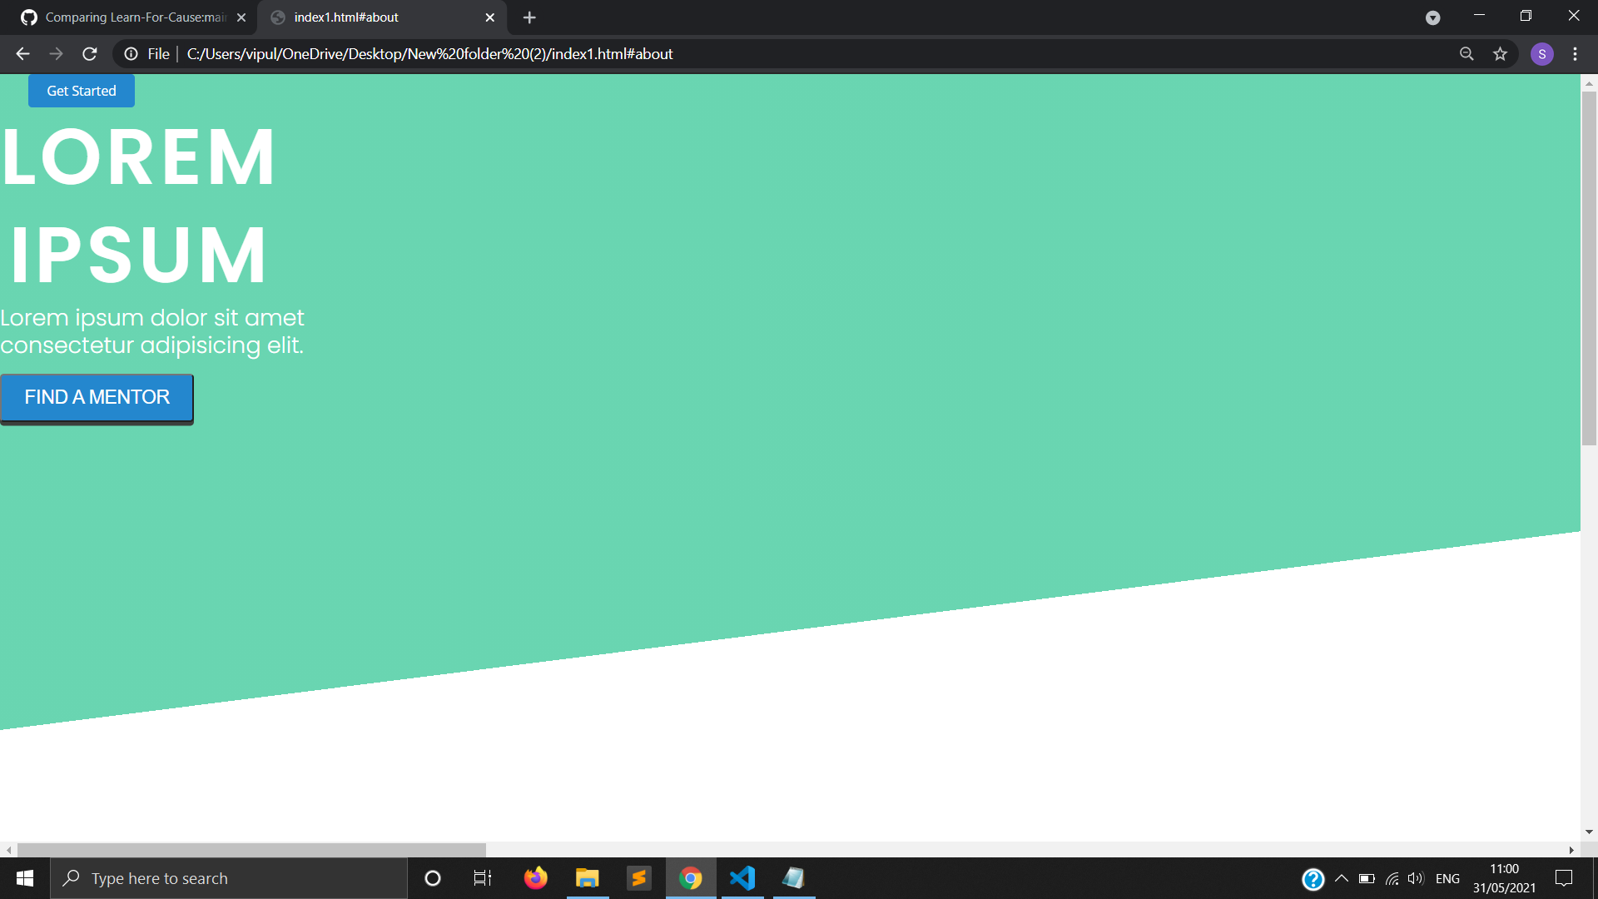Close the index1.html#about tab

489,17
